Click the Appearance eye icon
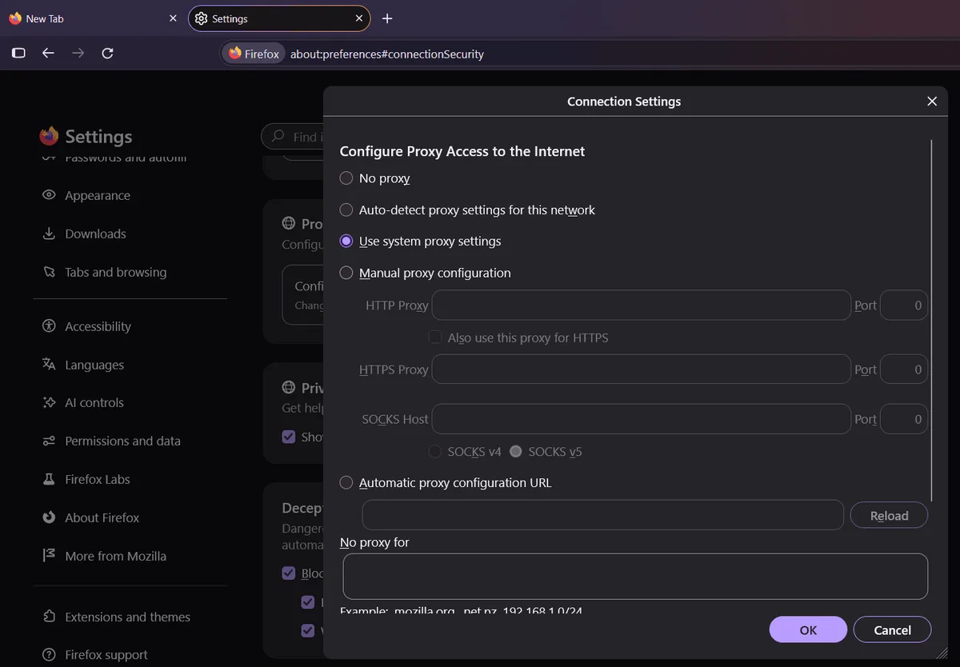This screenshot has height=667, width=960. click(x=49, y=195)
